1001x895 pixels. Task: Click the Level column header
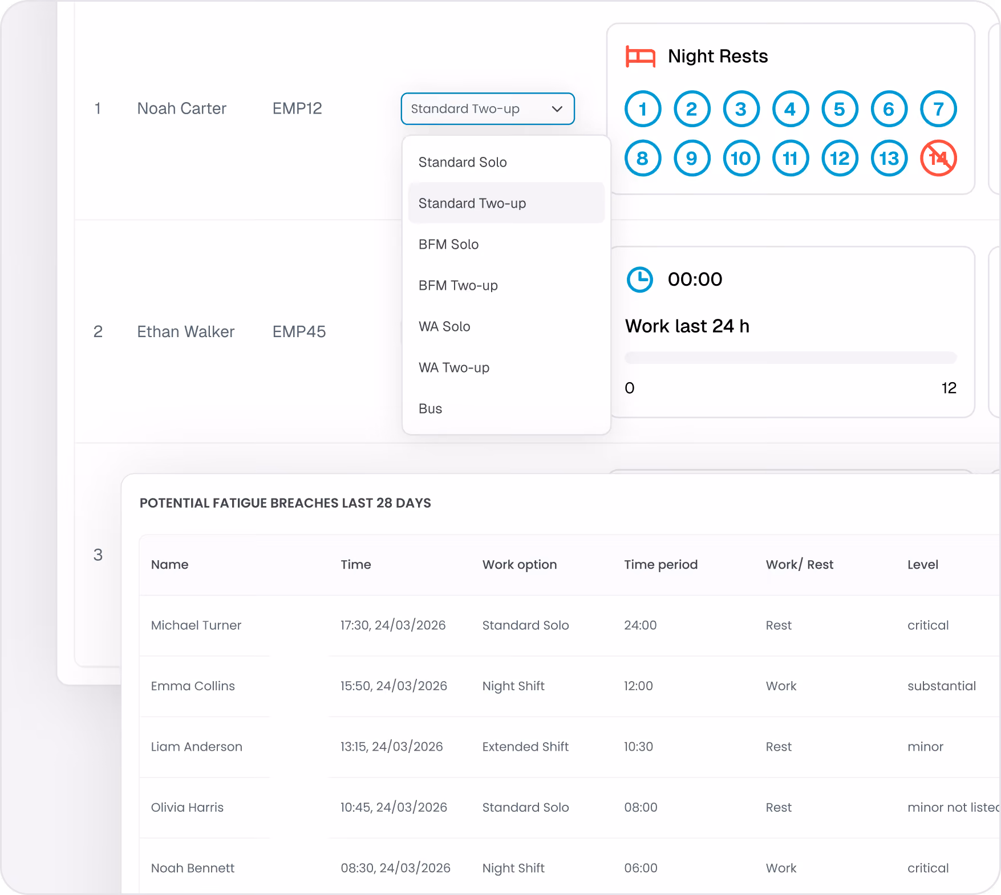[x=923, y=565]
